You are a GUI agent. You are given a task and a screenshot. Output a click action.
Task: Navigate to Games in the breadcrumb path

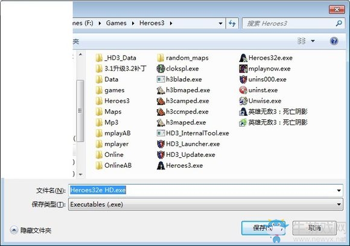(116, 23)
